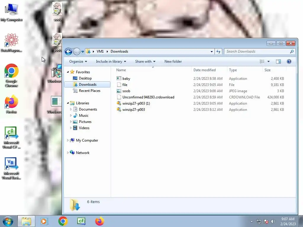Select Downloads in navigation pane

(87, 84)
